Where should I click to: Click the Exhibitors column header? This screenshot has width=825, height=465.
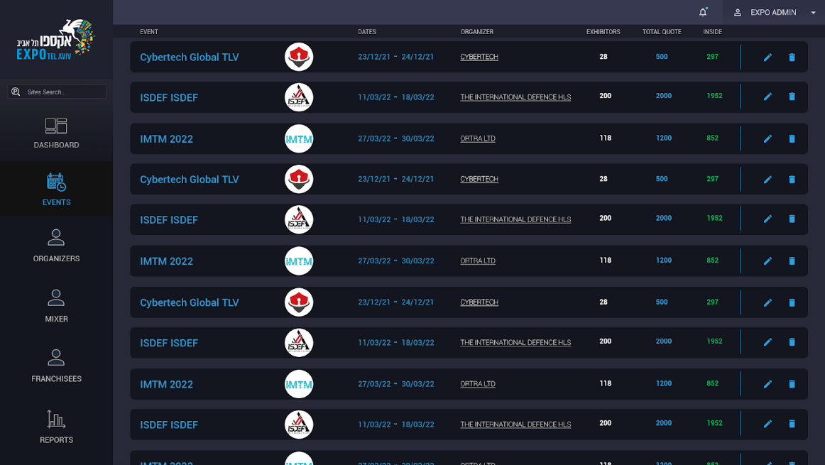[x=603, y=32]
